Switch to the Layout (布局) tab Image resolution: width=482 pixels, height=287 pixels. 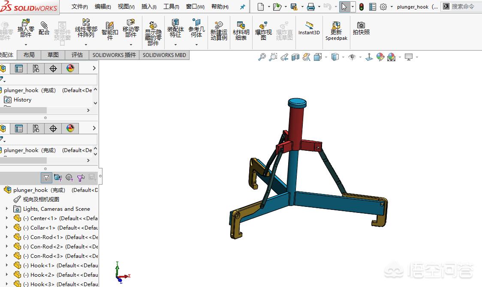pyautogui.click(x=29, y=55)
